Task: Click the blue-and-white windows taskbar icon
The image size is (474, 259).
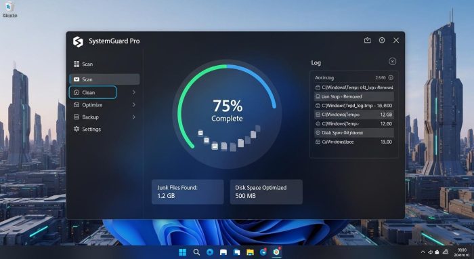Action: coord(236,252)
